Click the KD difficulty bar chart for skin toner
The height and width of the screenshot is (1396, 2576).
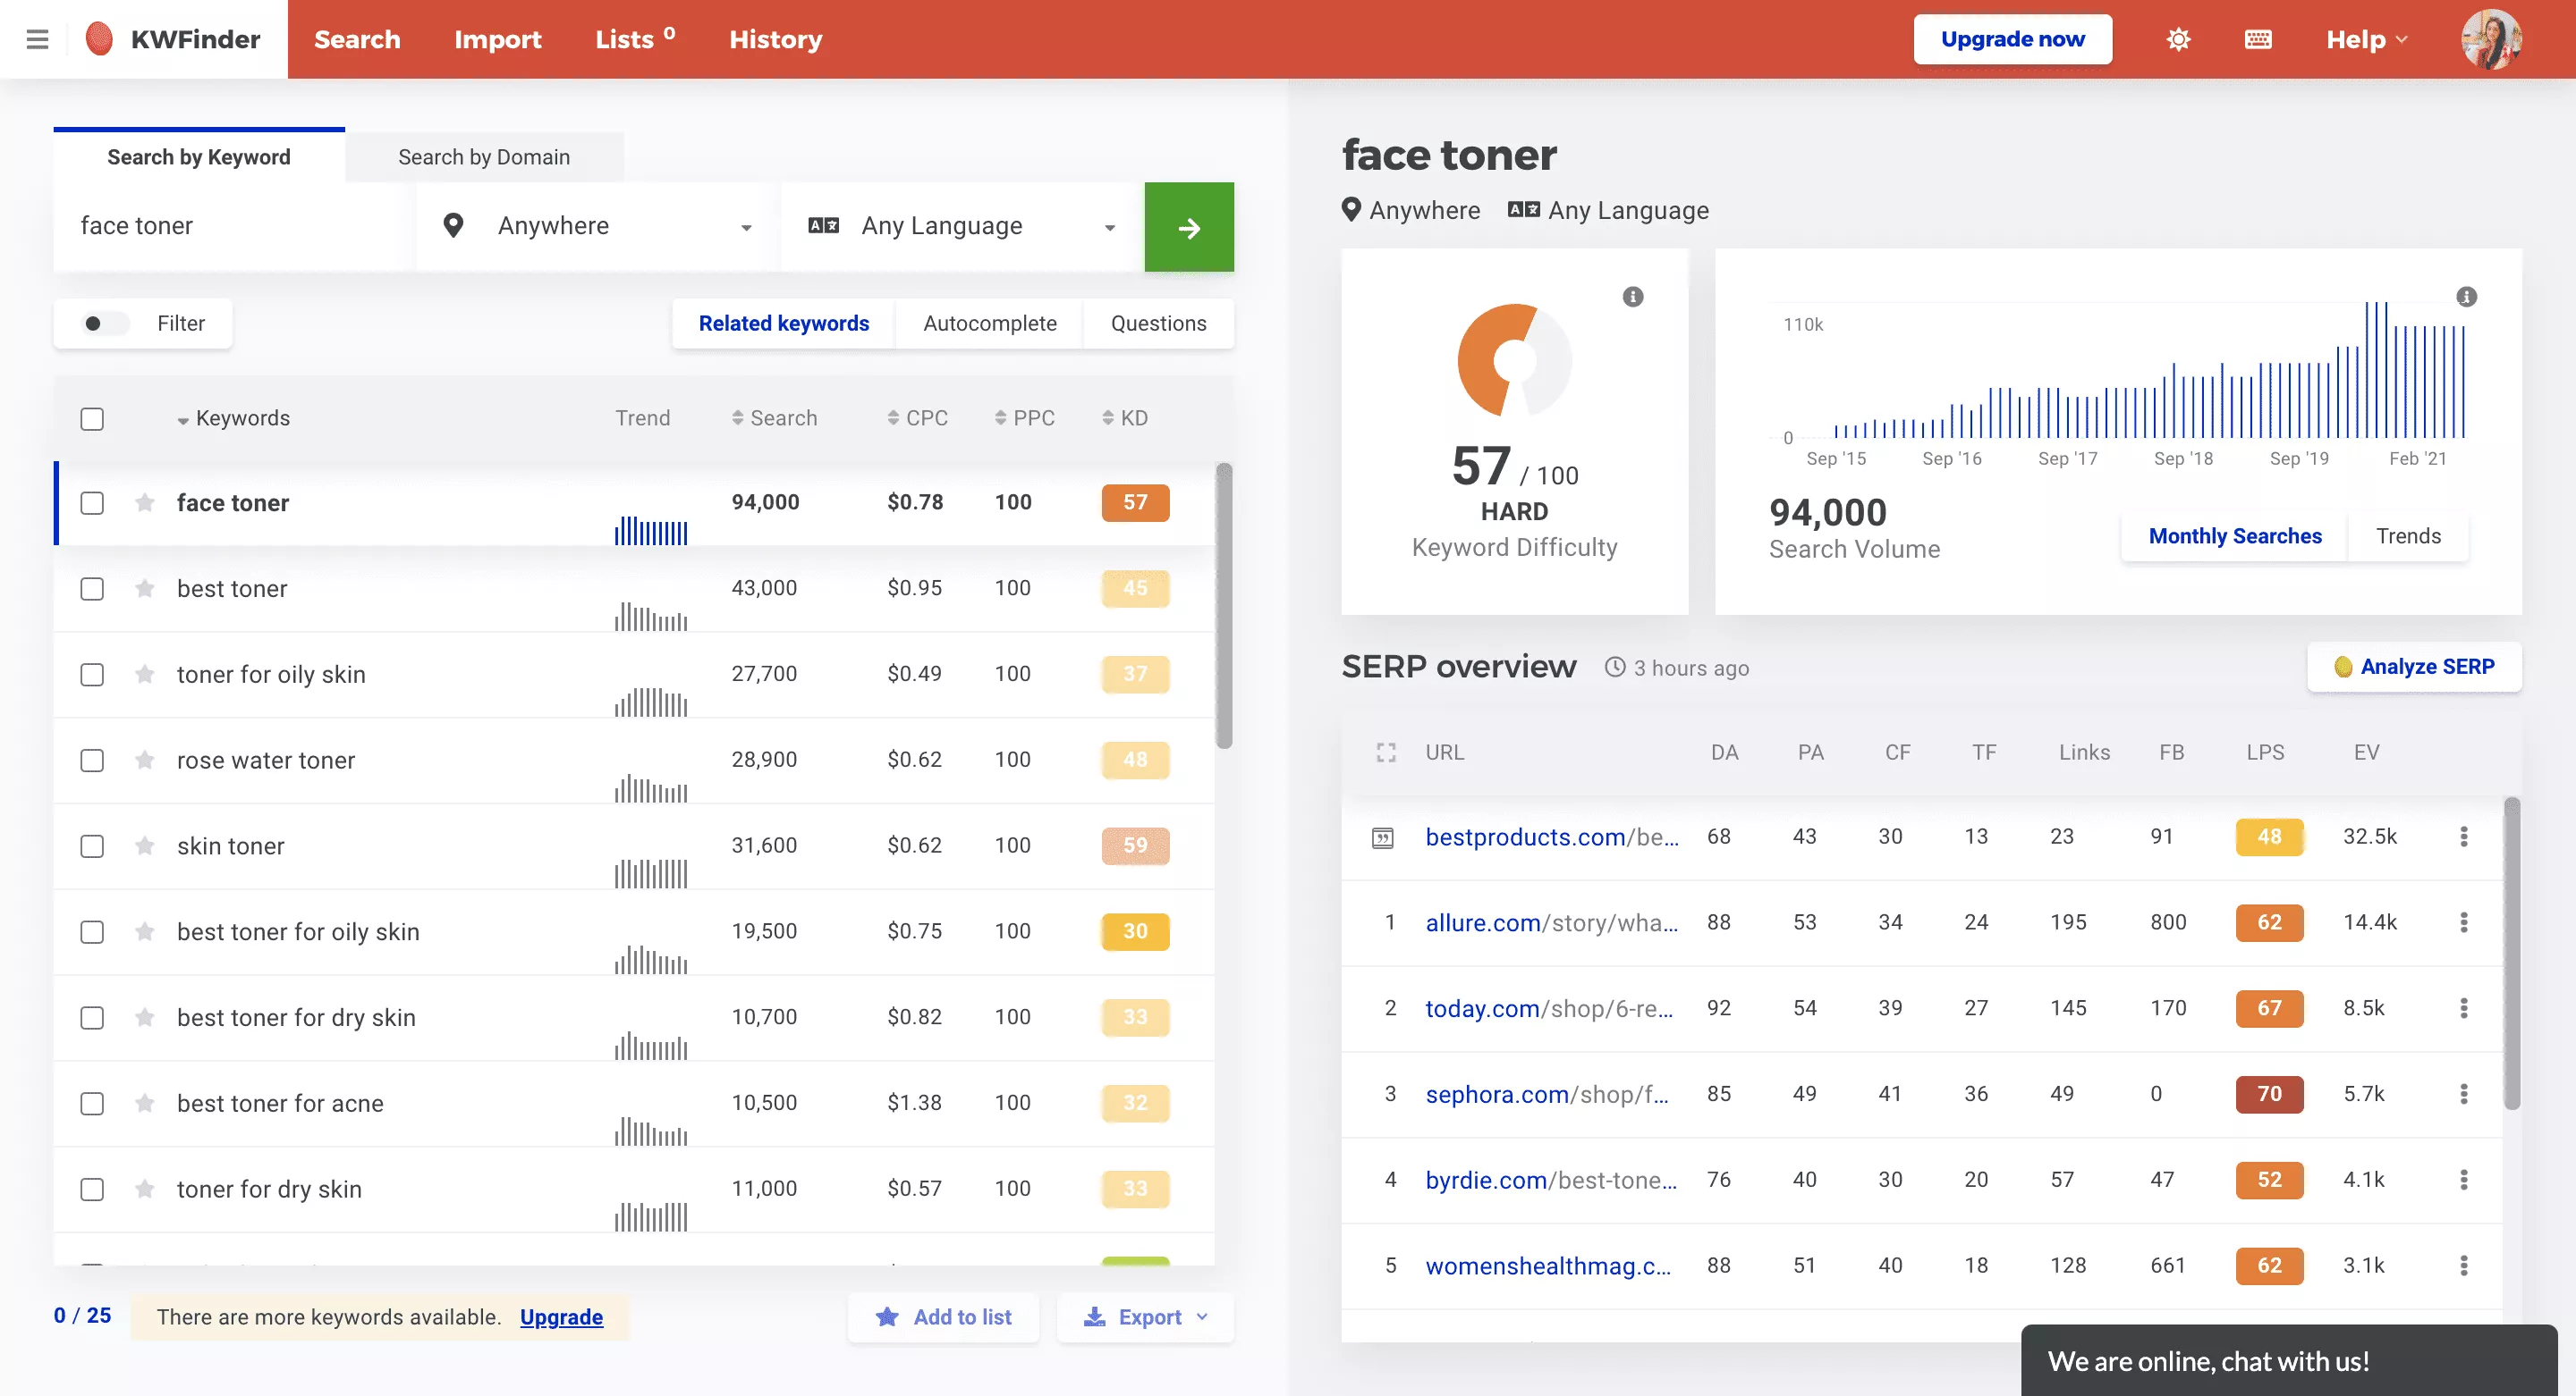tap(1135, 845)
